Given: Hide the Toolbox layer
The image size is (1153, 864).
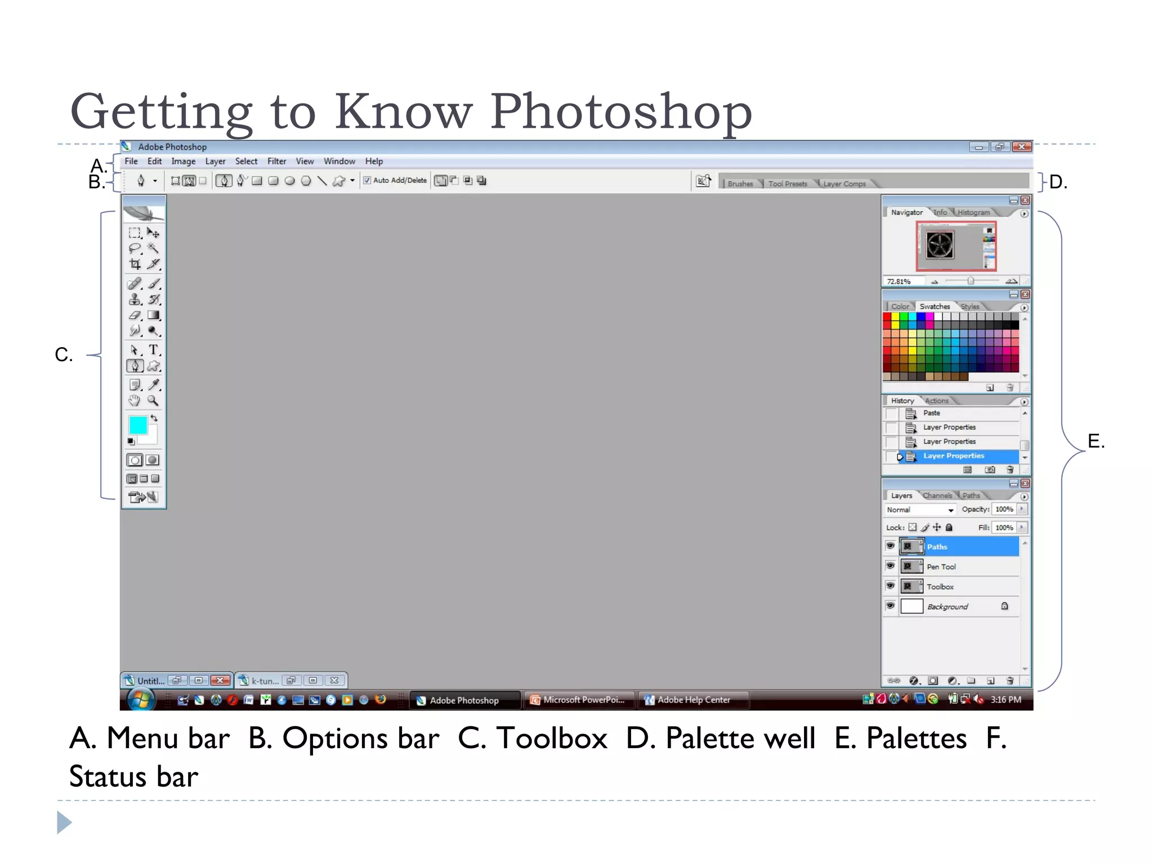Looking at the screenshot, I should pos(890,586).
